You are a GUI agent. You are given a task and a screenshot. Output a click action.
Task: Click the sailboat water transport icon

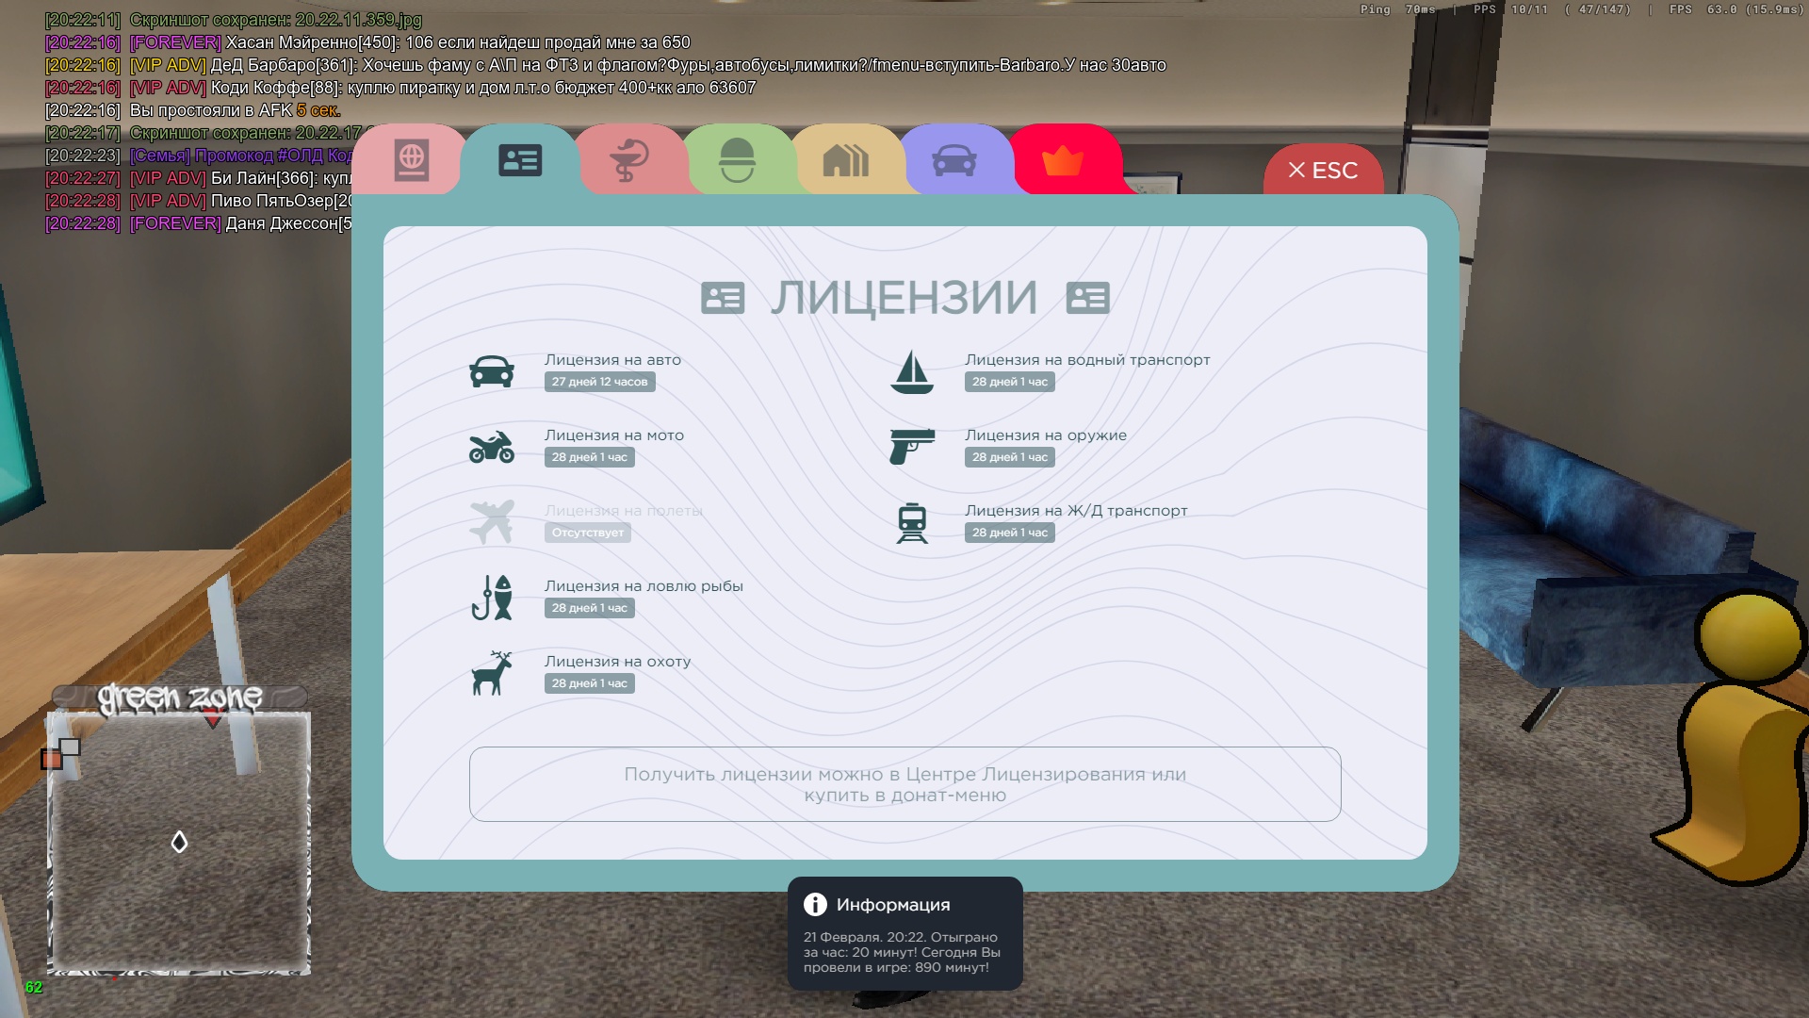pyautogui.click(x=911, y=371)
